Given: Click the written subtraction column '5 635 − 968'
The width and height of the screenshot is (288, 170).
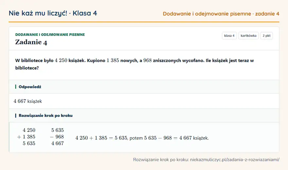Looking at the screenshot, I should 57,137.
